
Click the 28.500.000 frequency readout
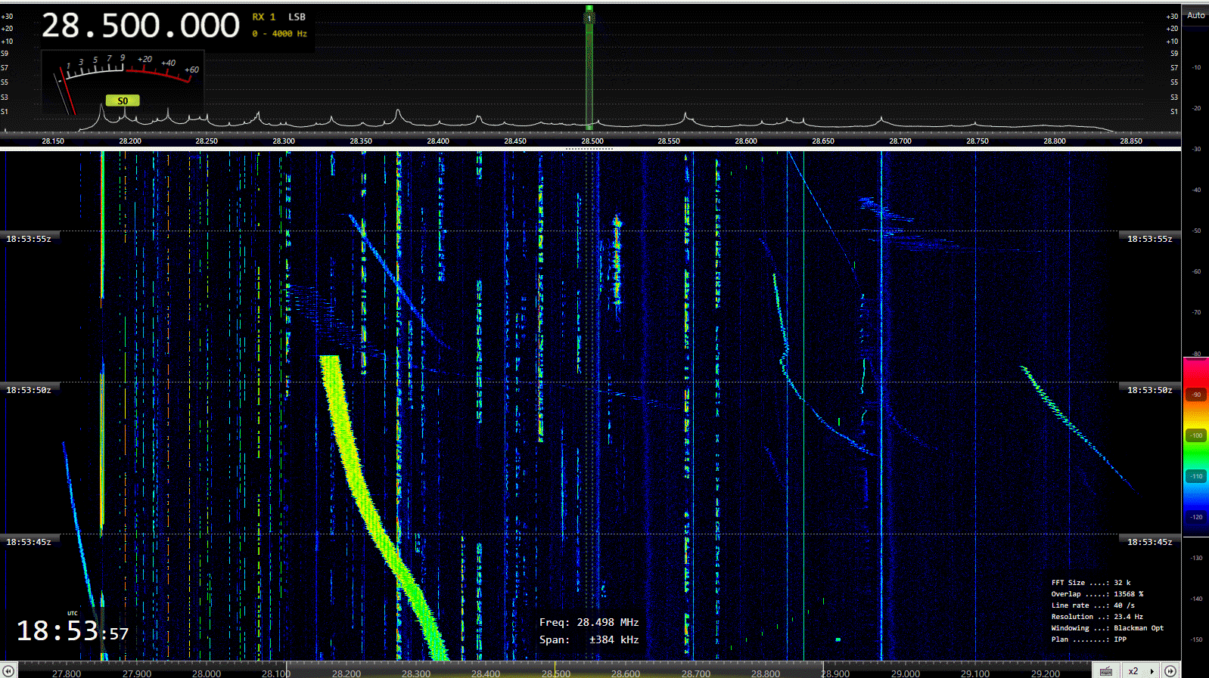(140, 26)
